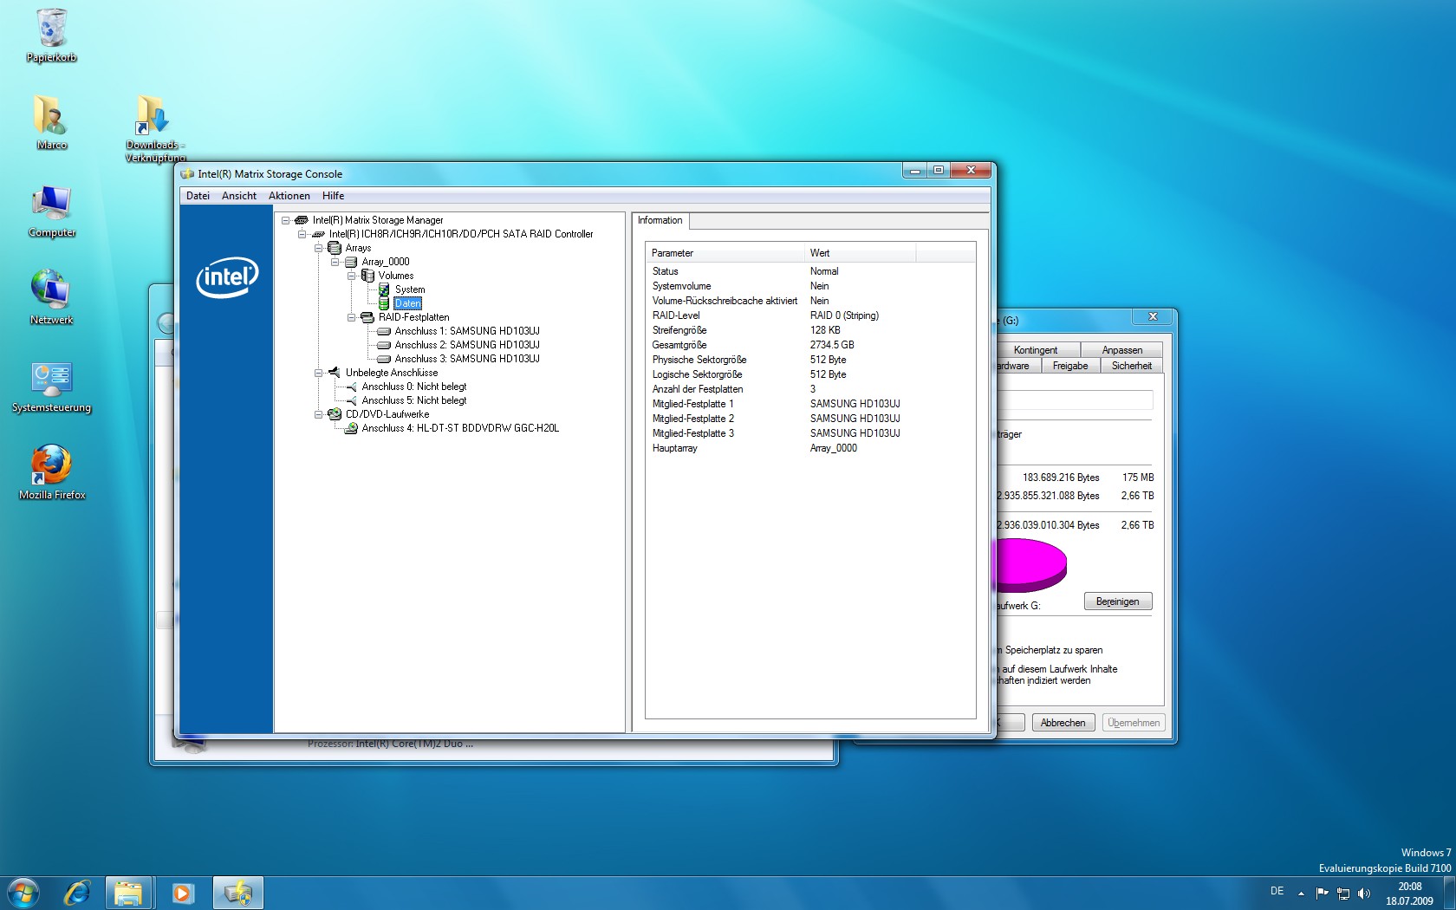Collapse the Arrays tree node
The width and height of the screenshot is (1456, 910).
pyautogui.click(x=318, y=248)
